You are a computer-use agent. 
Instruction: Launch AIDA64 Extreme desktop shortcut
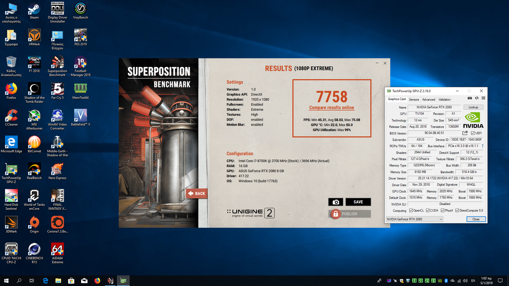tap(57, 253)
